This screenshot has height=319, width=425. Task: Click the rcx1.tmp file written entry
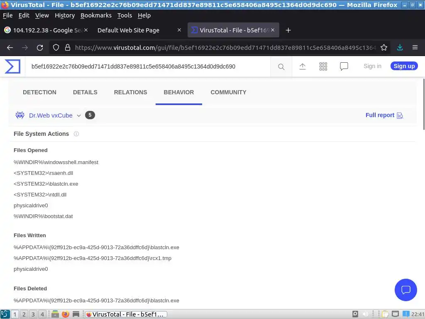pyautogui.click(x=93, y=258)
